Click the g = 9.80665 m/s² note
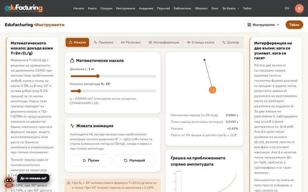The height and width of the screenshot is (192, 308). [x=103, y=101]
